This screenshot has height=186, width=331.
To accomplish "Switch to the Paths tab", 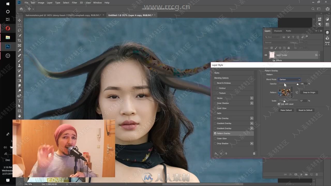I will (x=288, y=31).
